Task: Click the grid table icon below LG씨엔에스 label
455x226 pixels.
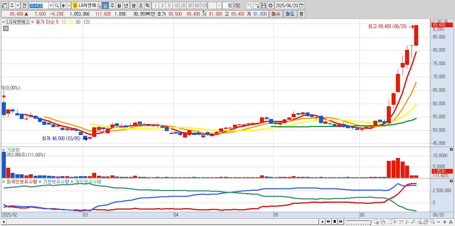Action: pyautogui.click(x=5, y=28)
